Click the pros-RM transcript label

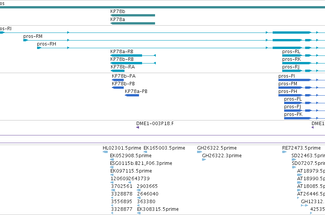(33, 36)
